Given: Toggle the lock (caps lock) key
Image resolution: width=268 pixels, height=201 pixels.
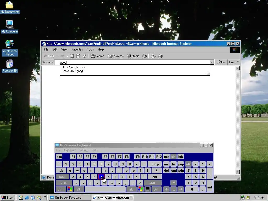Looking at the screenshot, I should 62,177.
